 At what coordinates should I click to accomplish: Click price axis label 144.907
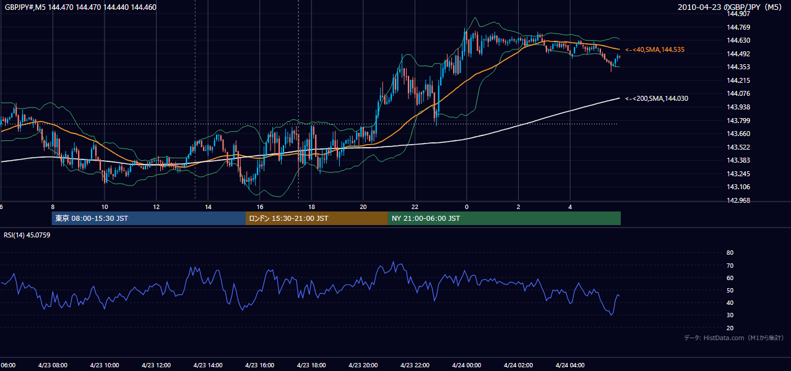point(738,14)
